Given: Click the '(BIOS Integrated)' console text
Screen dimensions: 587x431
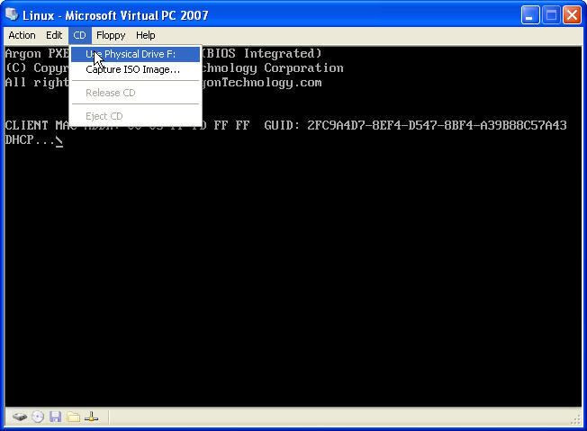Looking at the screenshot, I should 262,53.
